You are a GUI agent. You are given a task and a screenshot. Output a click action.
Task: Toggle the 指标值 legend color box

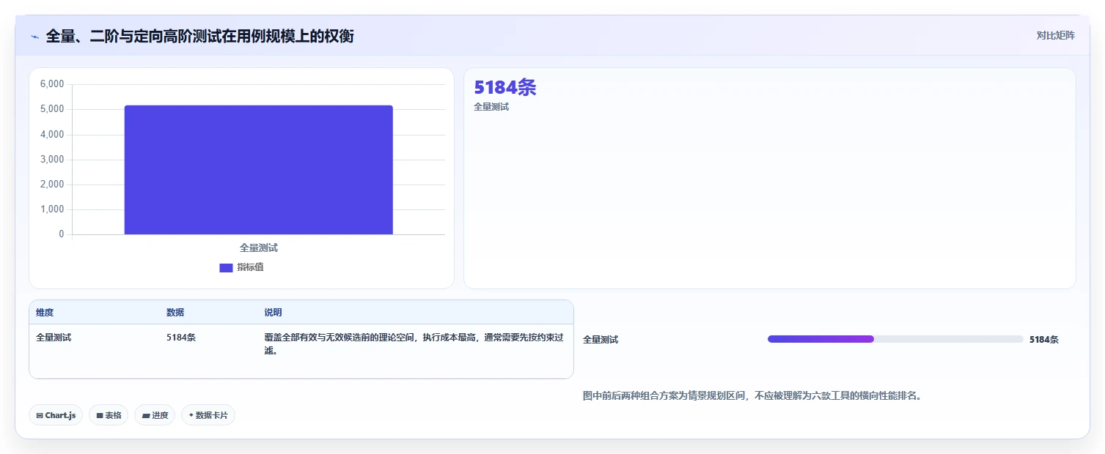(x=226, y=267)
